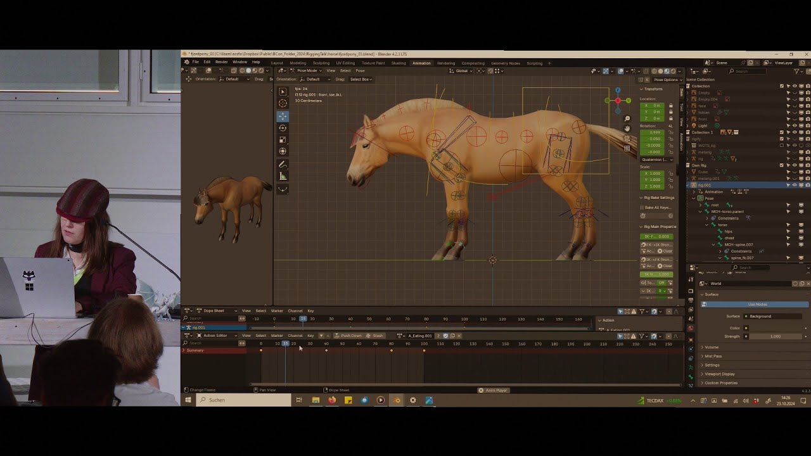The height and width of the screenshot is (456, 811).
Task: Click the Summary row in Action Editor
Action: click(x=215, y=350)
